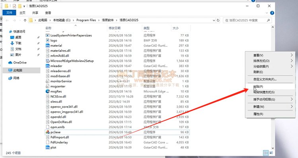Open the help question mark icon
This screenshot has width=298, height=158.
point(272,13)
